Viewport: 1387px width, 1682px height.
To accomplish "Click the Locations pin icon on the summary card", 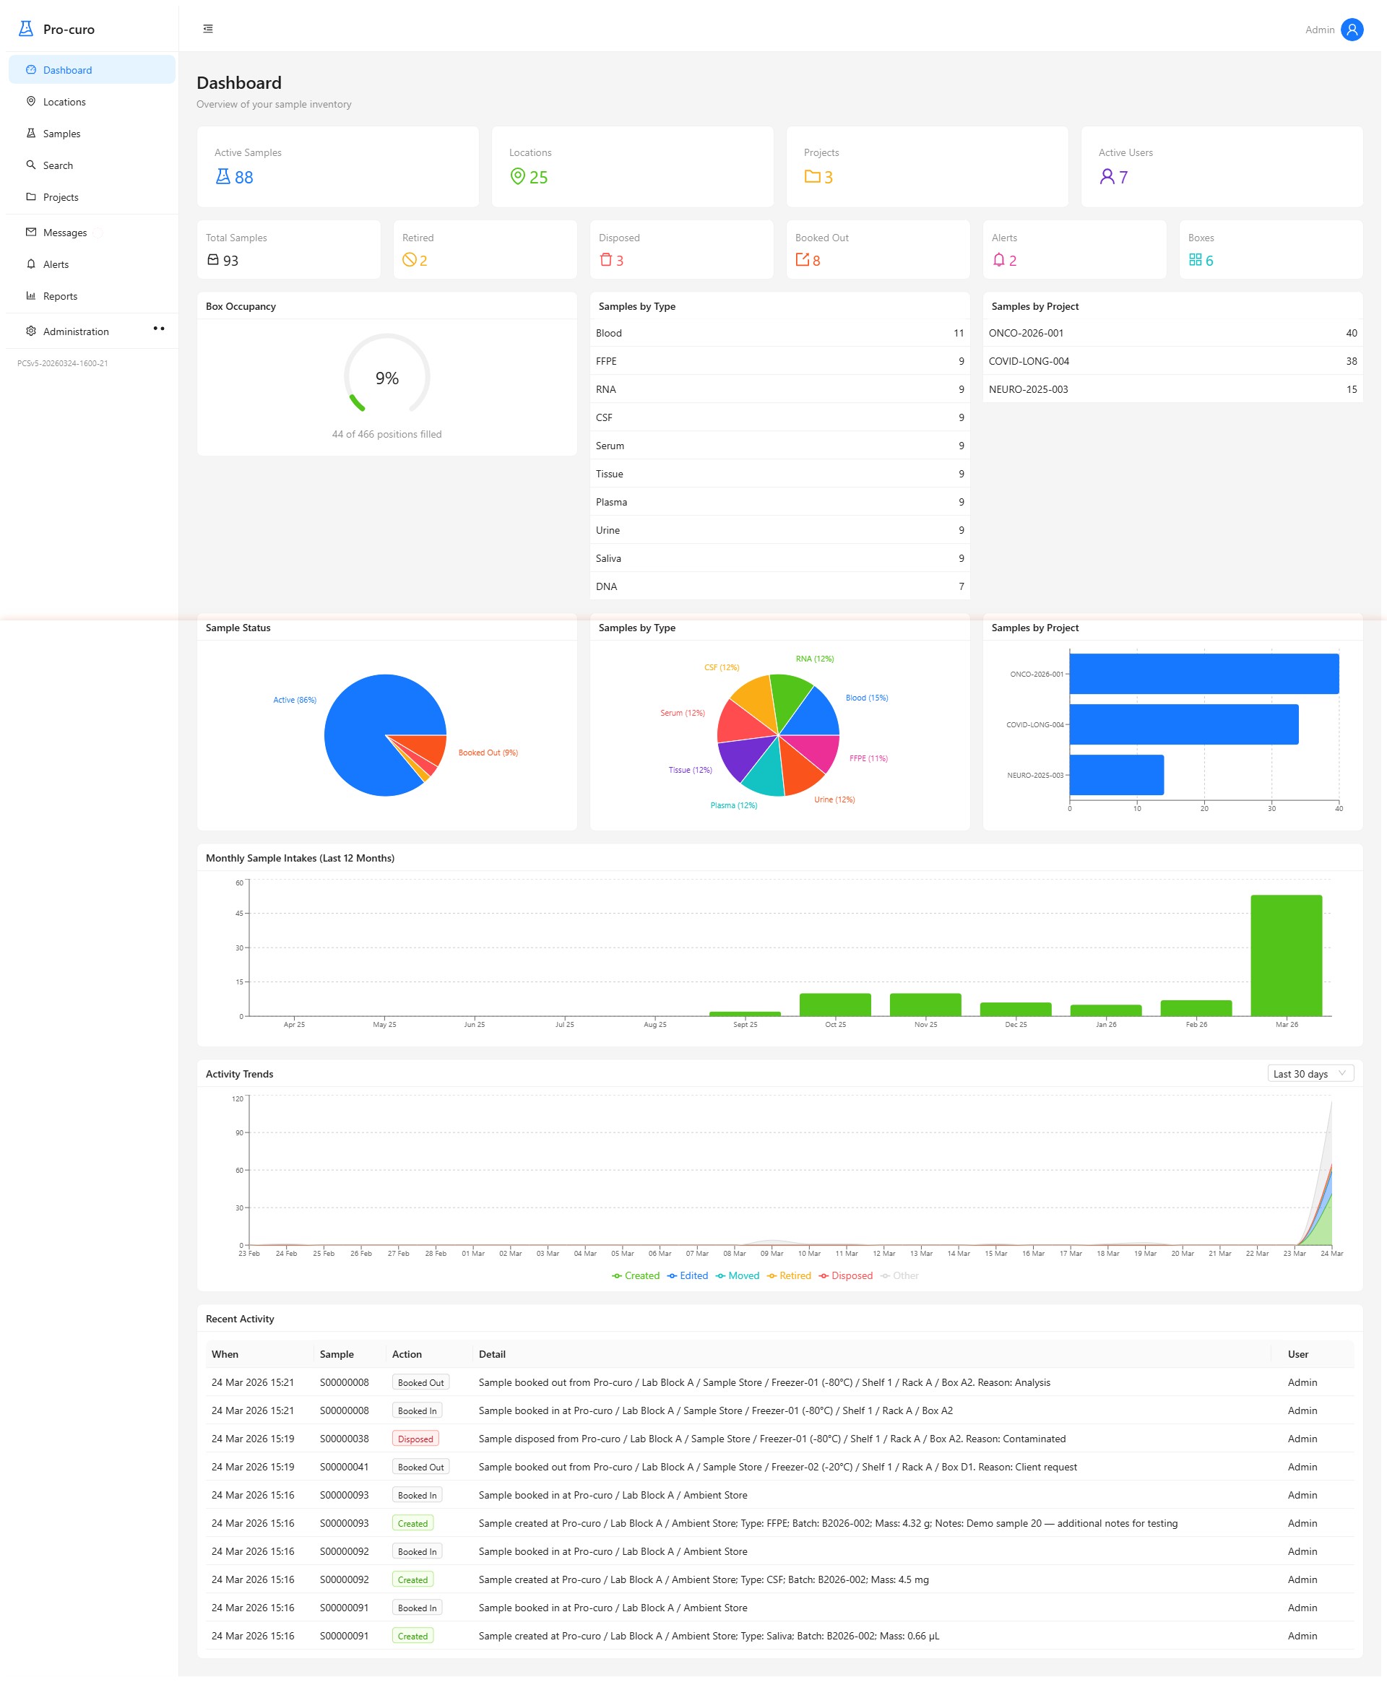I will tap(519, 176).
